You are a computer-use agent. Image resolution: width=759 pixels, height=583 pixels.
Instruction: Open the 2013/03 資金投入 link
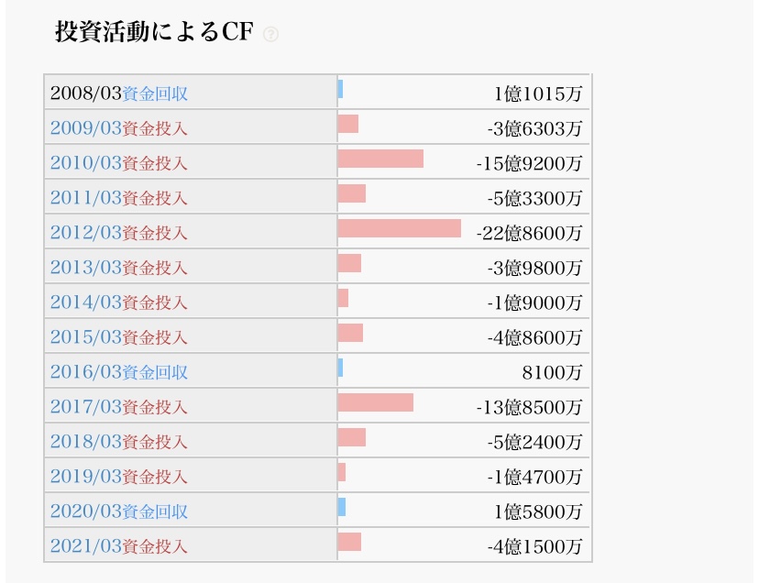click(118, 268)
